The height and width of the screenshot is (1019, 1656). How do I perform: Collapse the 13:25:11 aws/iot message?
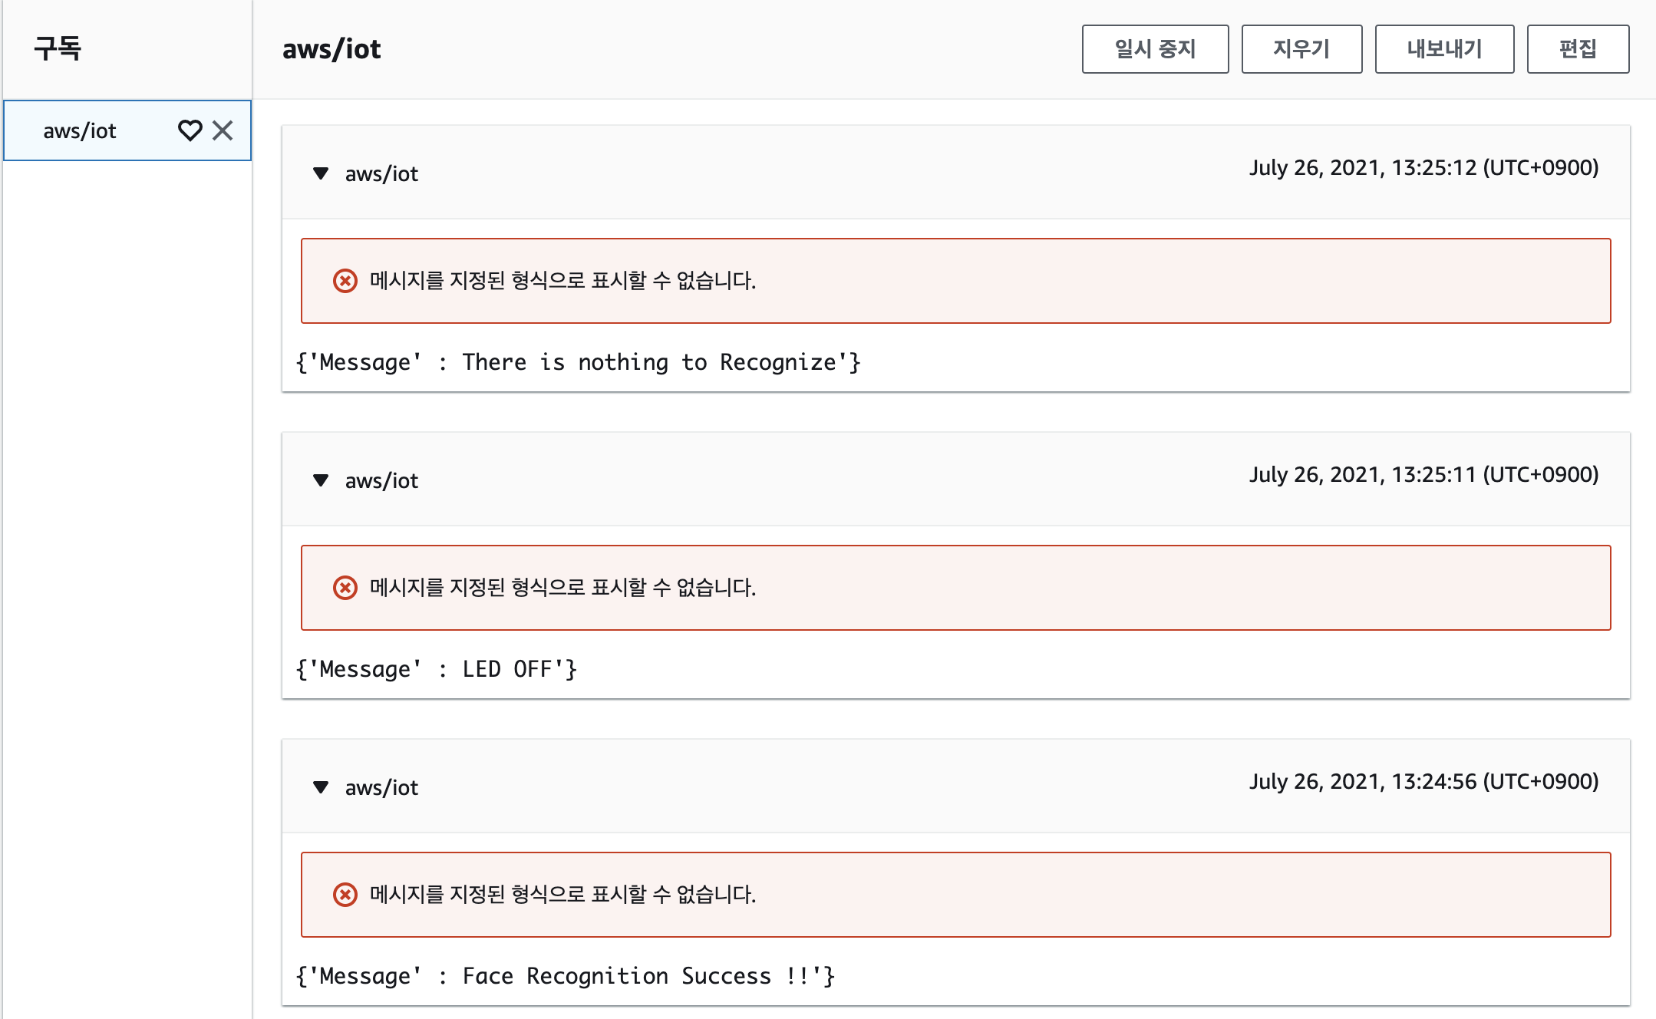[x=321, y=480]
